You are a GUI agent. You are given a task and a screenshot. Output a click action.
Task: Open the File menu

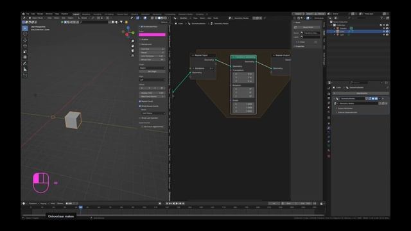pyautogui.click(x=28, y=14)
